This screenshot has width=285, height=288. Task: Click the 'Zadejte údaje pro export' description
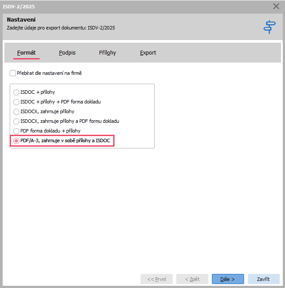click(x=61, y=28)
